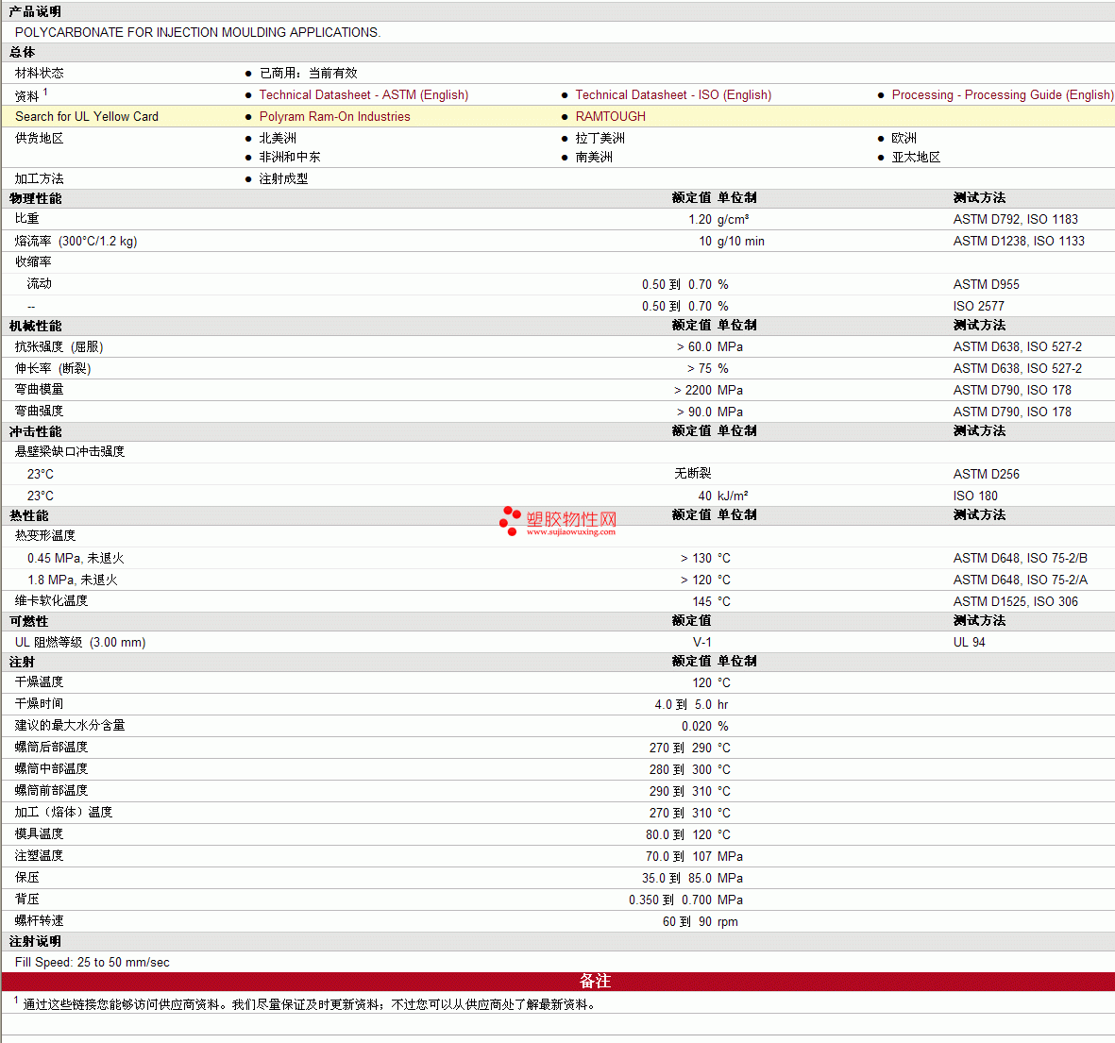Click the red 备注 banner
The image size is (1115, 1043).
click(558, 981)
